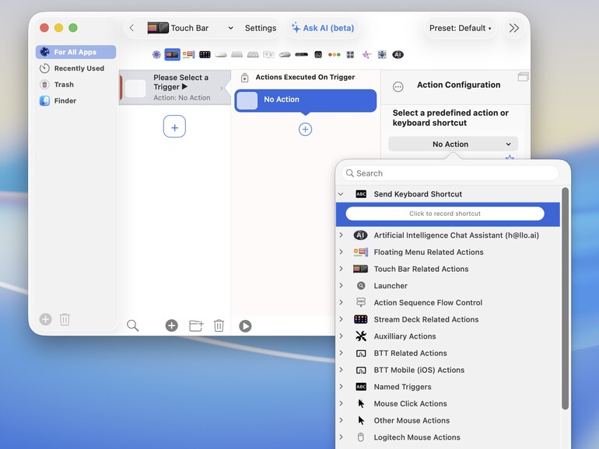Expand Named Triggers chevron
Viewport: 599px width, 449px height.
click(342, 387)
